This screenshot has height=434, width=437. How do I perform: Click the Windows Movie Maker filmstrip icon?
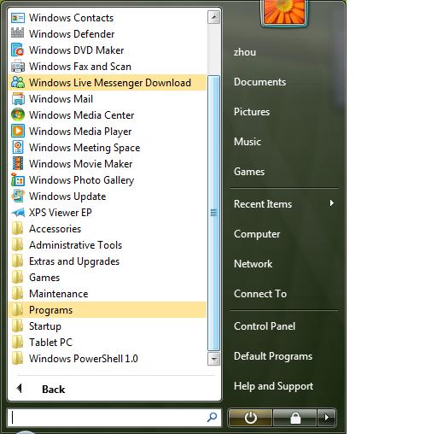coord(18,163)
